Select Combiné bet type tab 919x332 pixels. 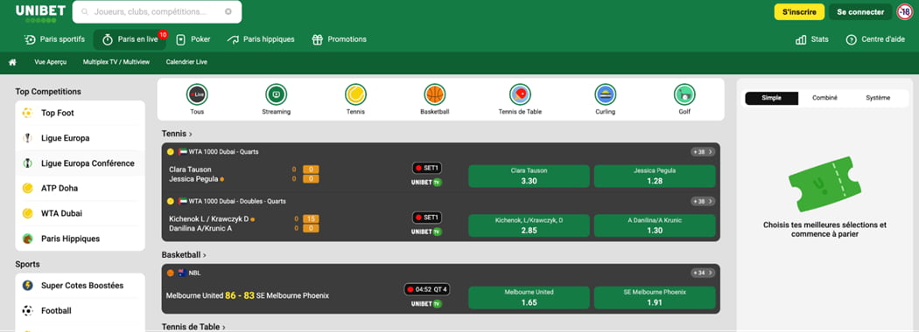click(824, 99)
